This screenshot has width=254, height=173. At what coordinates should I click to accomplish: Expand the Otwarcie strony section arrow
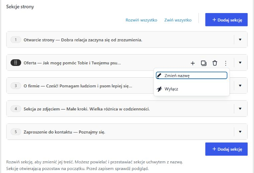240,39
